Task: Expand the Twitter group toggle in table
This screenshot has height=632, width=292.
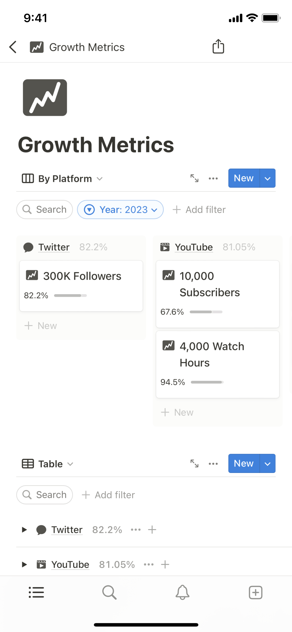Action: (24, 530)
